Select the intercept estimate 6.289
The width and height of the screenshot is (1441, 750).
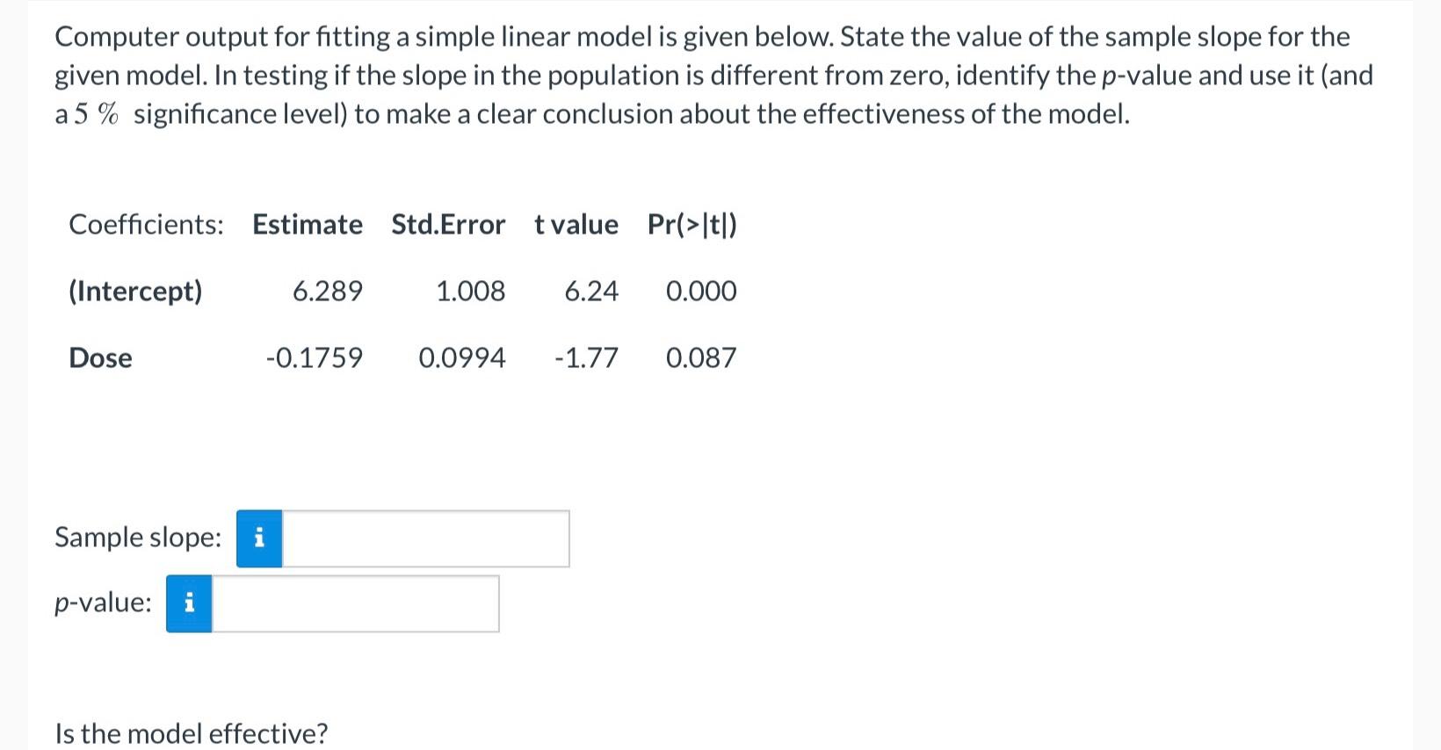point(329,291)
